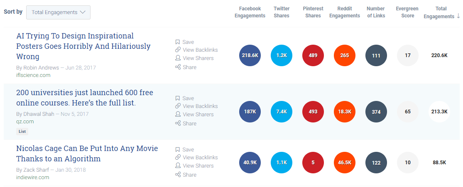Click the 18.3K Reddit engagements orange circle

[345, 112]
